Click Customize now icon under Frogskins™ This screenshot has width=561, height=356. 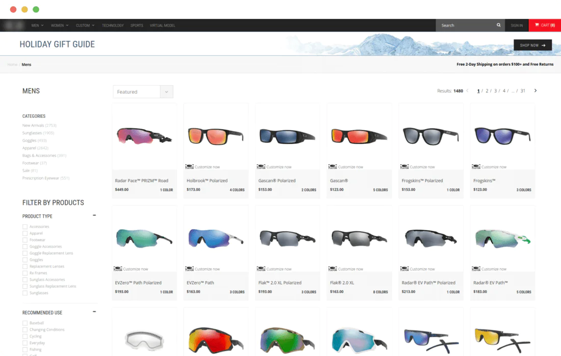[x=476, y=167]
